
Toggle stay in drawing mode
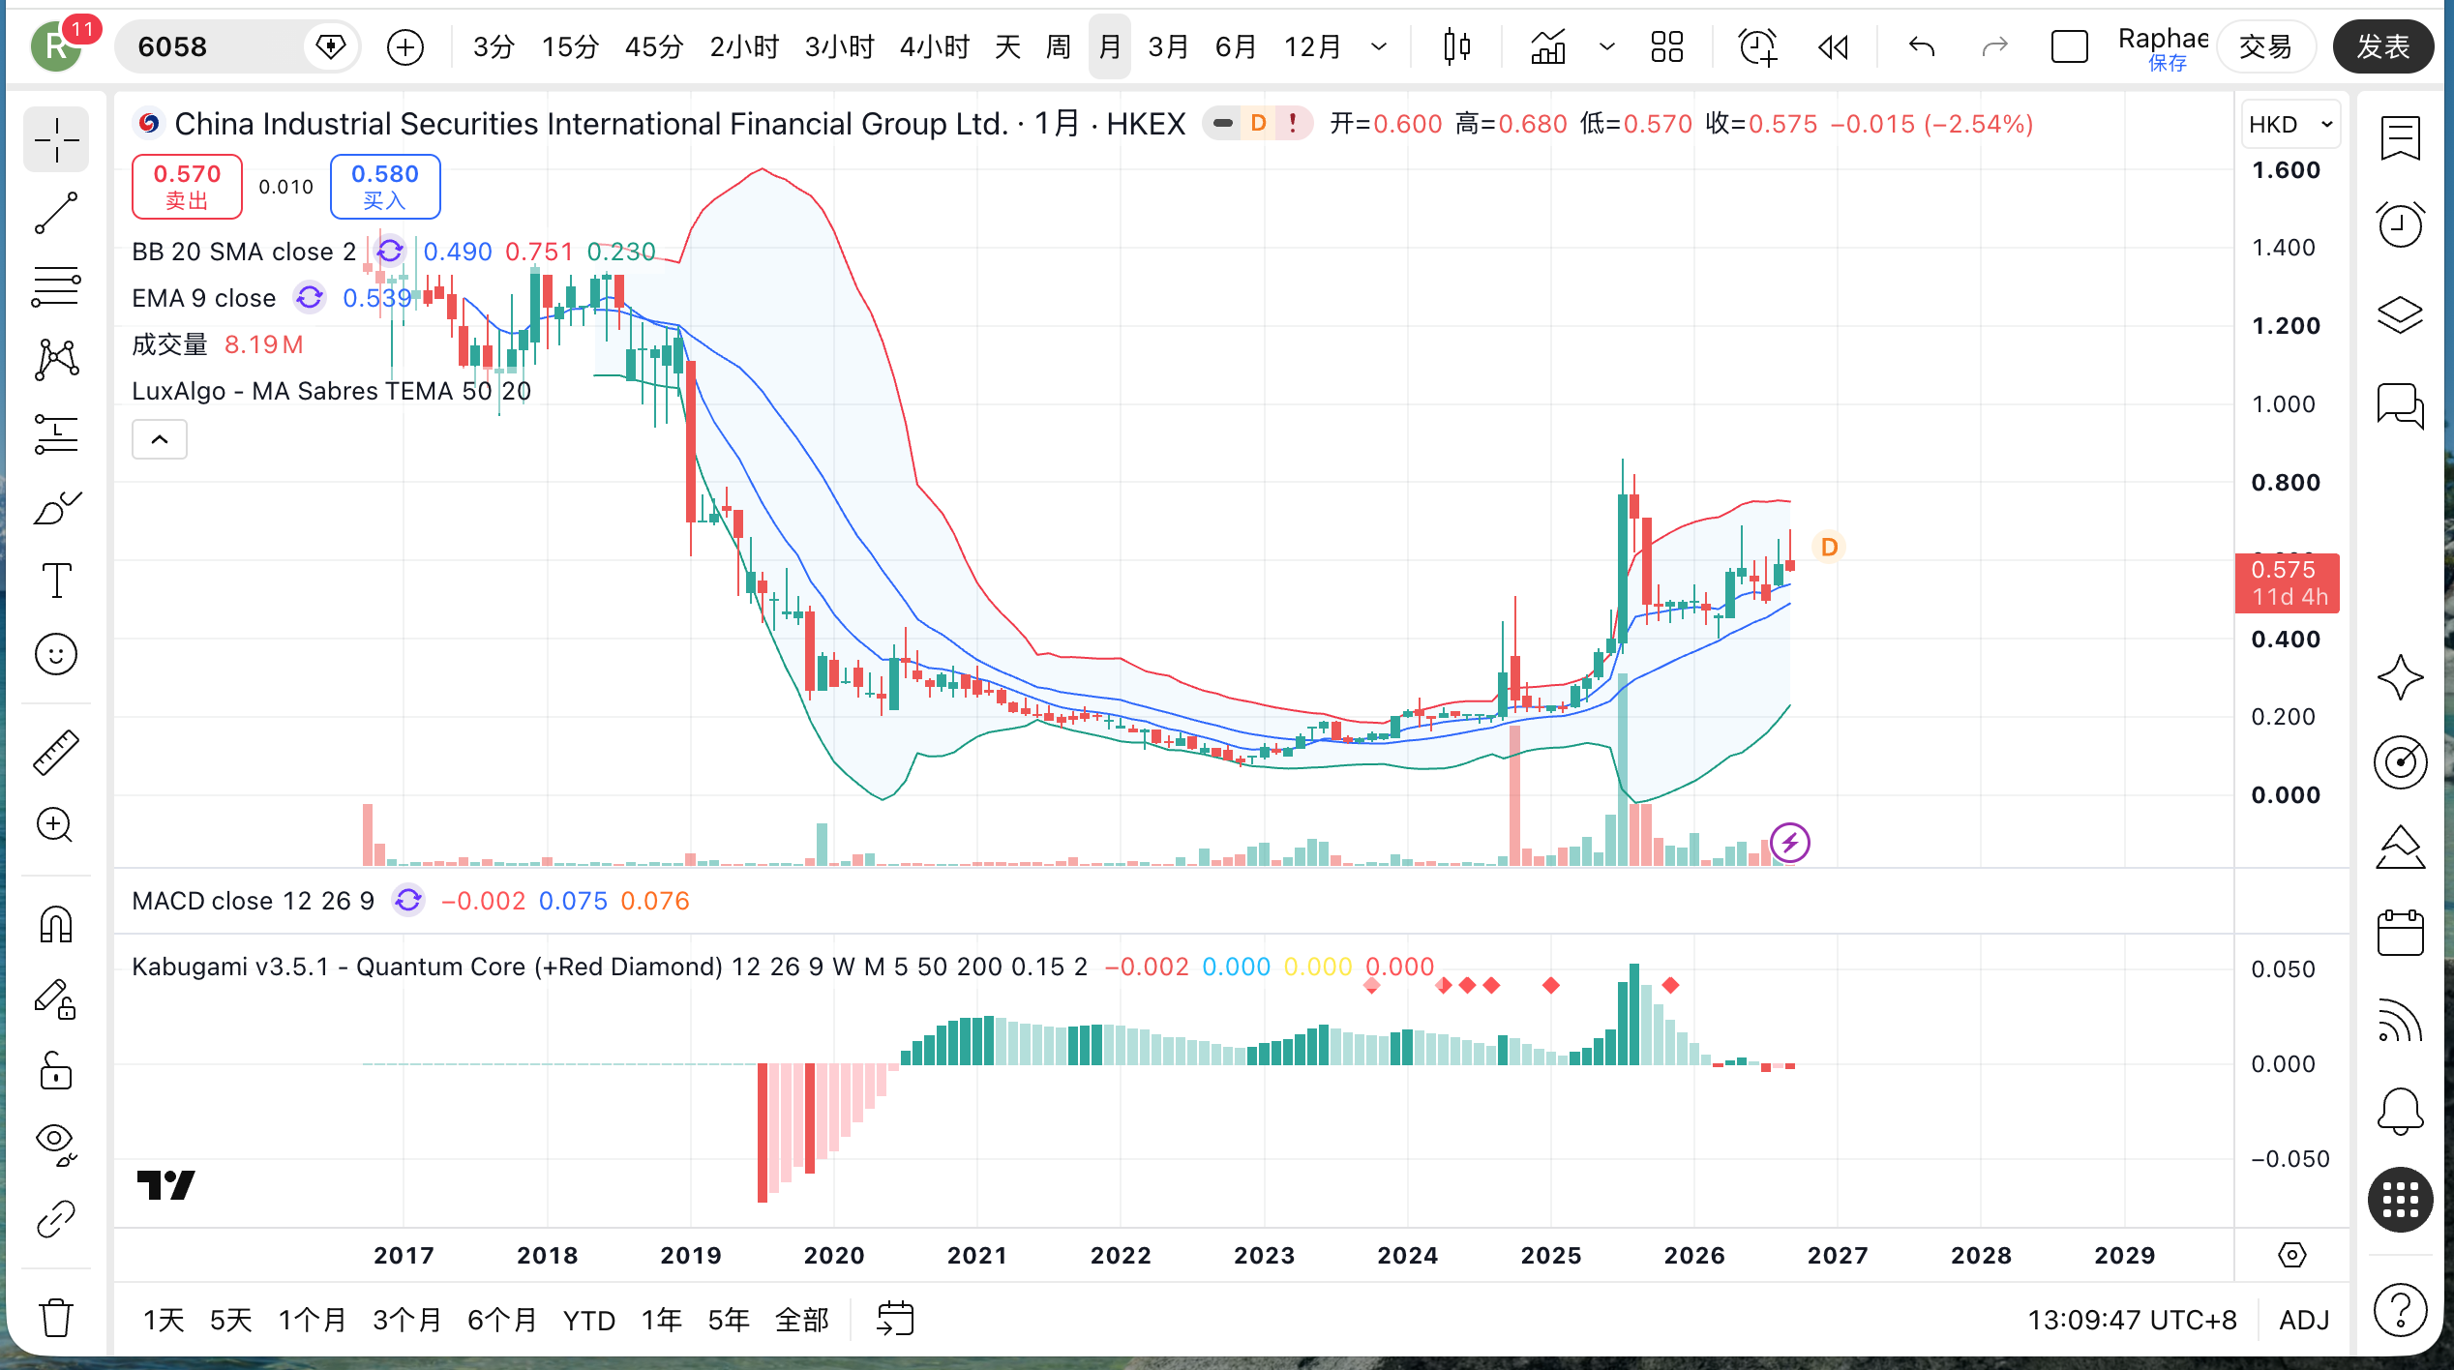tap(56, 998)
